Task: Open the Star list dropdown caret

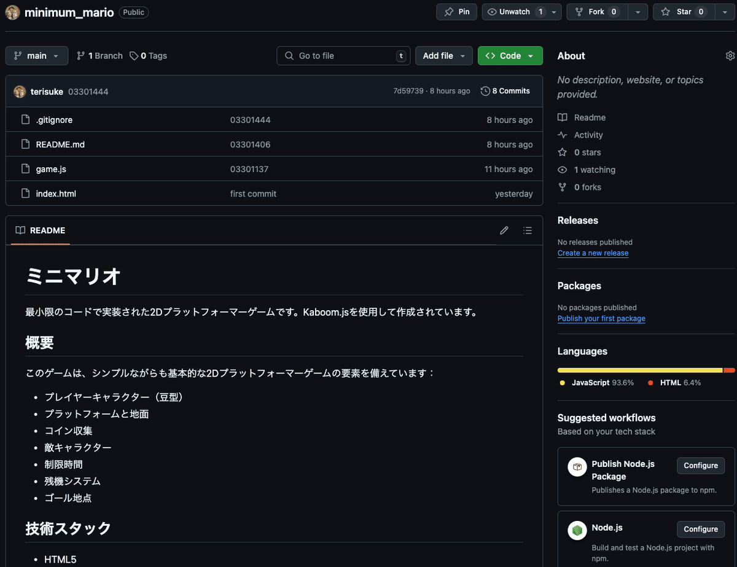Action: pyautogui.click(x=724, y=12)
